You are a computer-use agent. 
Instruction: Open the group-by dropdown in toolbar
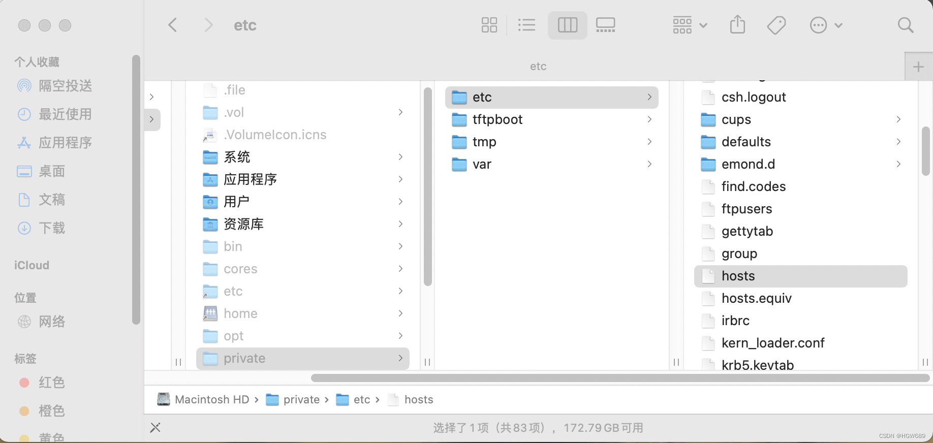click(x=690, y=25)
